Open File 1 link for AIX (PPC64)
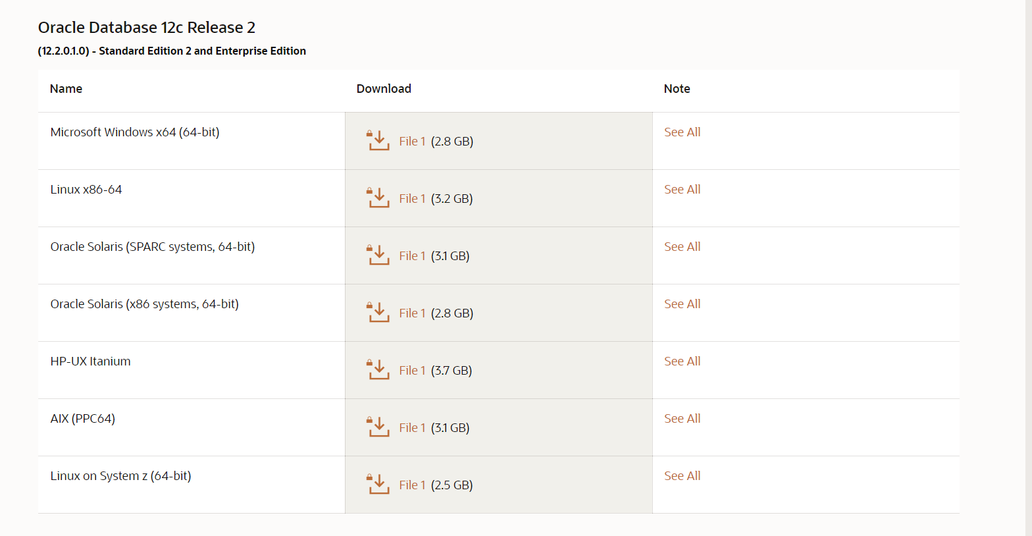 point(412,428)
